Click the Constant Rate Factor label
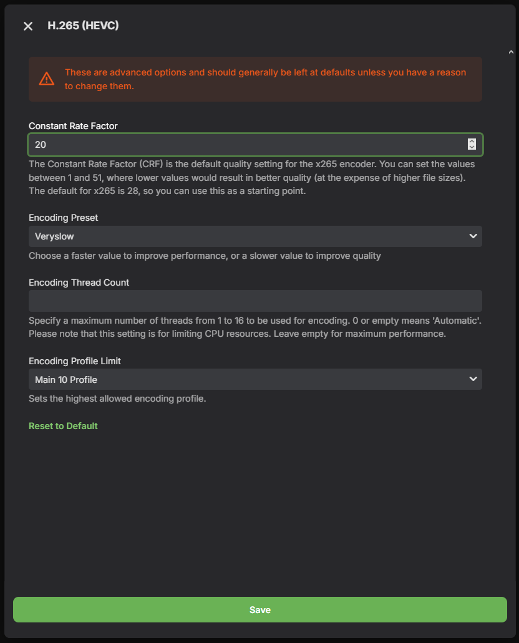This screenshot has width=519, height=643. [x=73, y=126]
